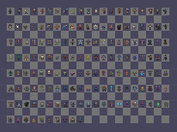Viewport: 177px width, 132px height.
Task: Select the pale skeleton with twin curved blades
Action: pos(134,42)
